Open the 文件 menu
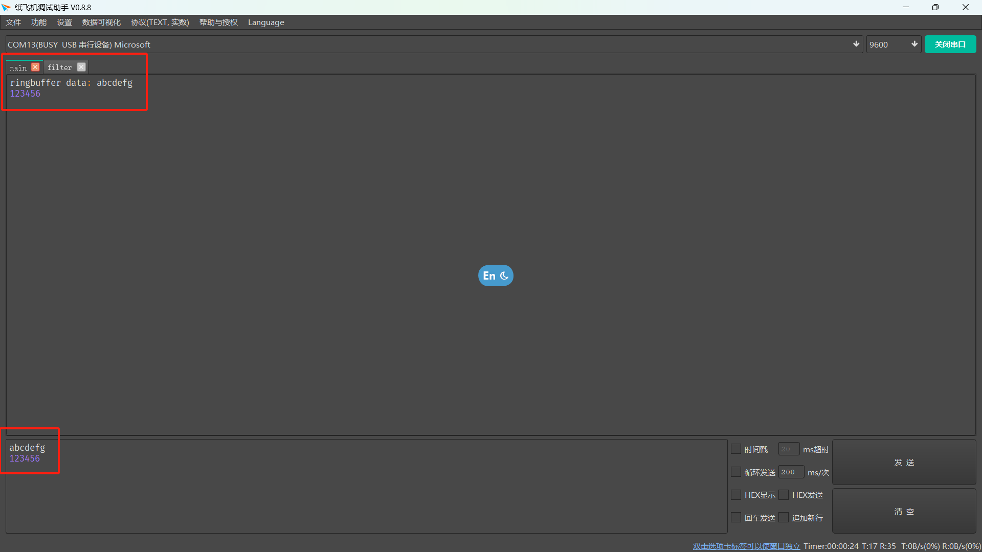The width and height of the screenshot is (982, 552). pos(13,22)
